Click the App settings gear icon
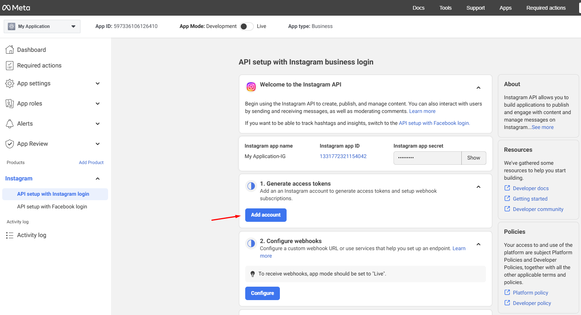The height and width of the screenshot is (315, 581). (x=10, y=84)
